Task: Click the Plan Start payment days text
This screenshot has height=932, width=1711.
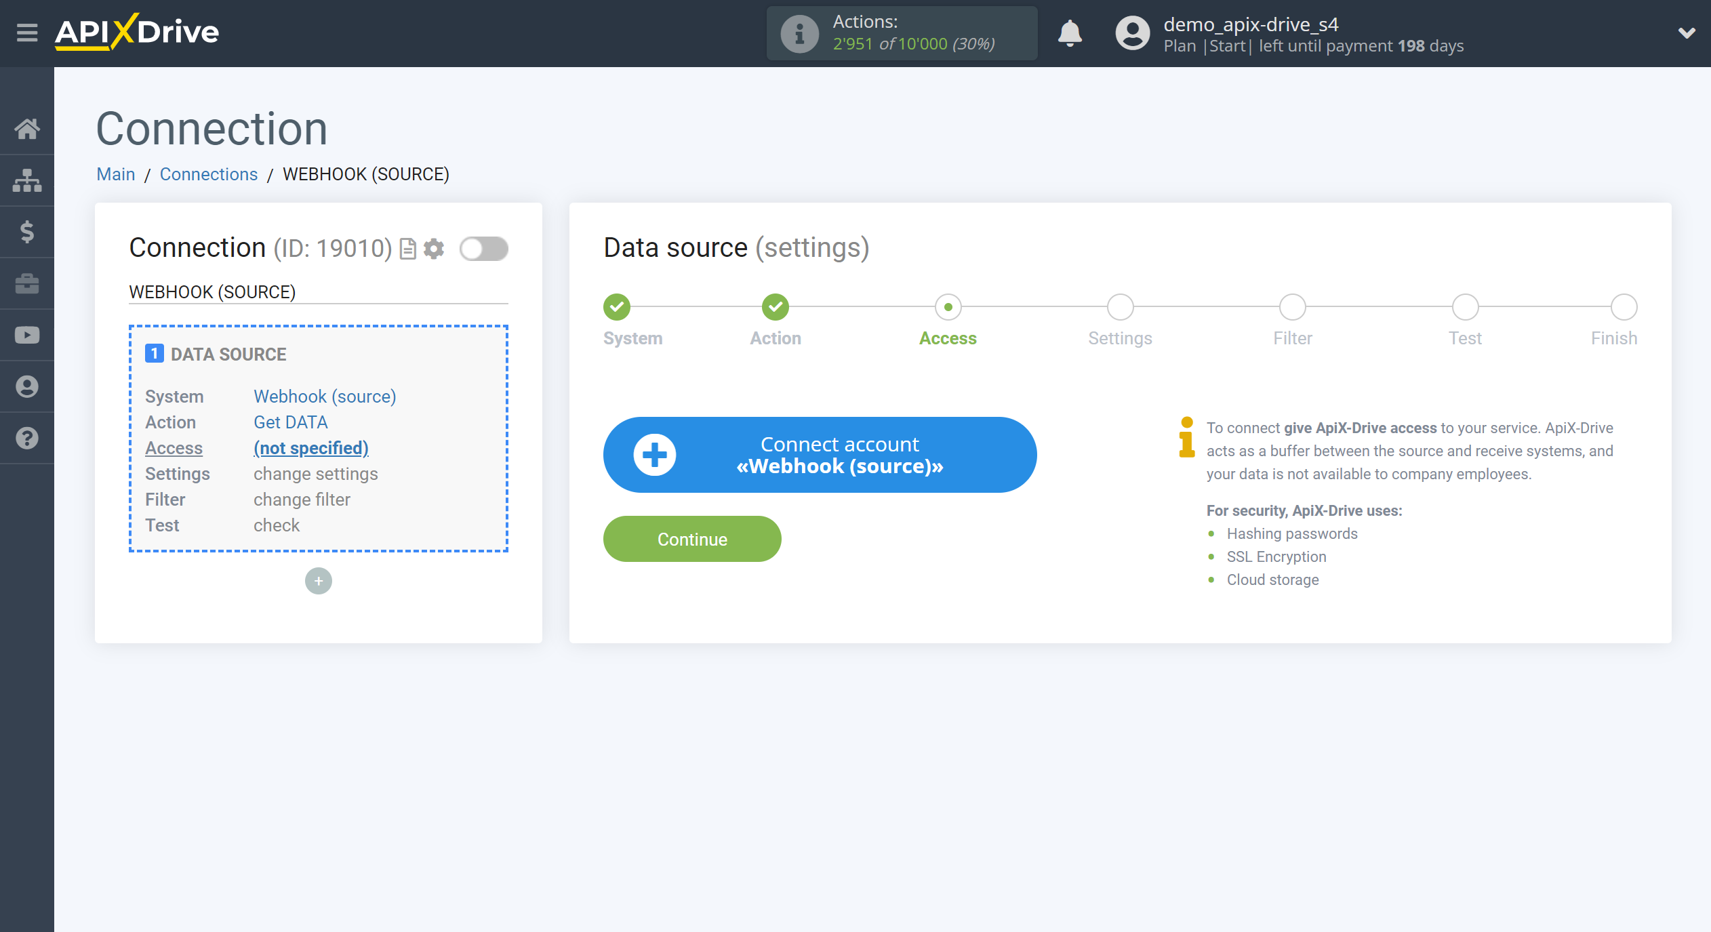Action: pyautogui.click(x=1314, y=46)
